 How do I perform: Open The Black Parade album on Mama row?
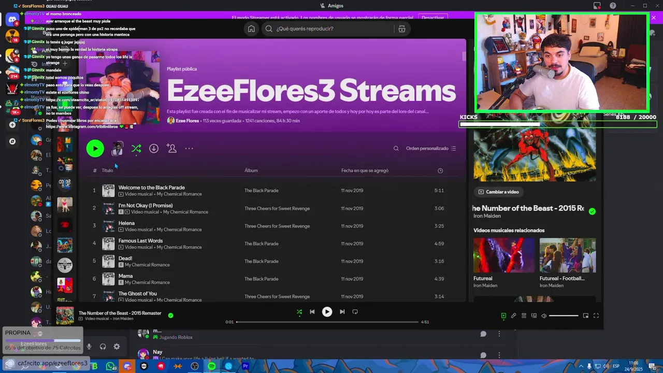coord(262,279)
